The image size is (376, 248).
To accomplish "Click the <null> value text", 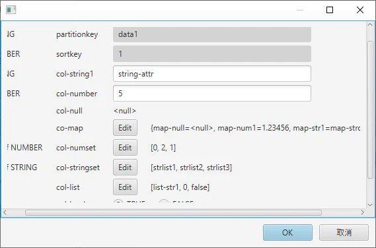I will coord(125,111).
